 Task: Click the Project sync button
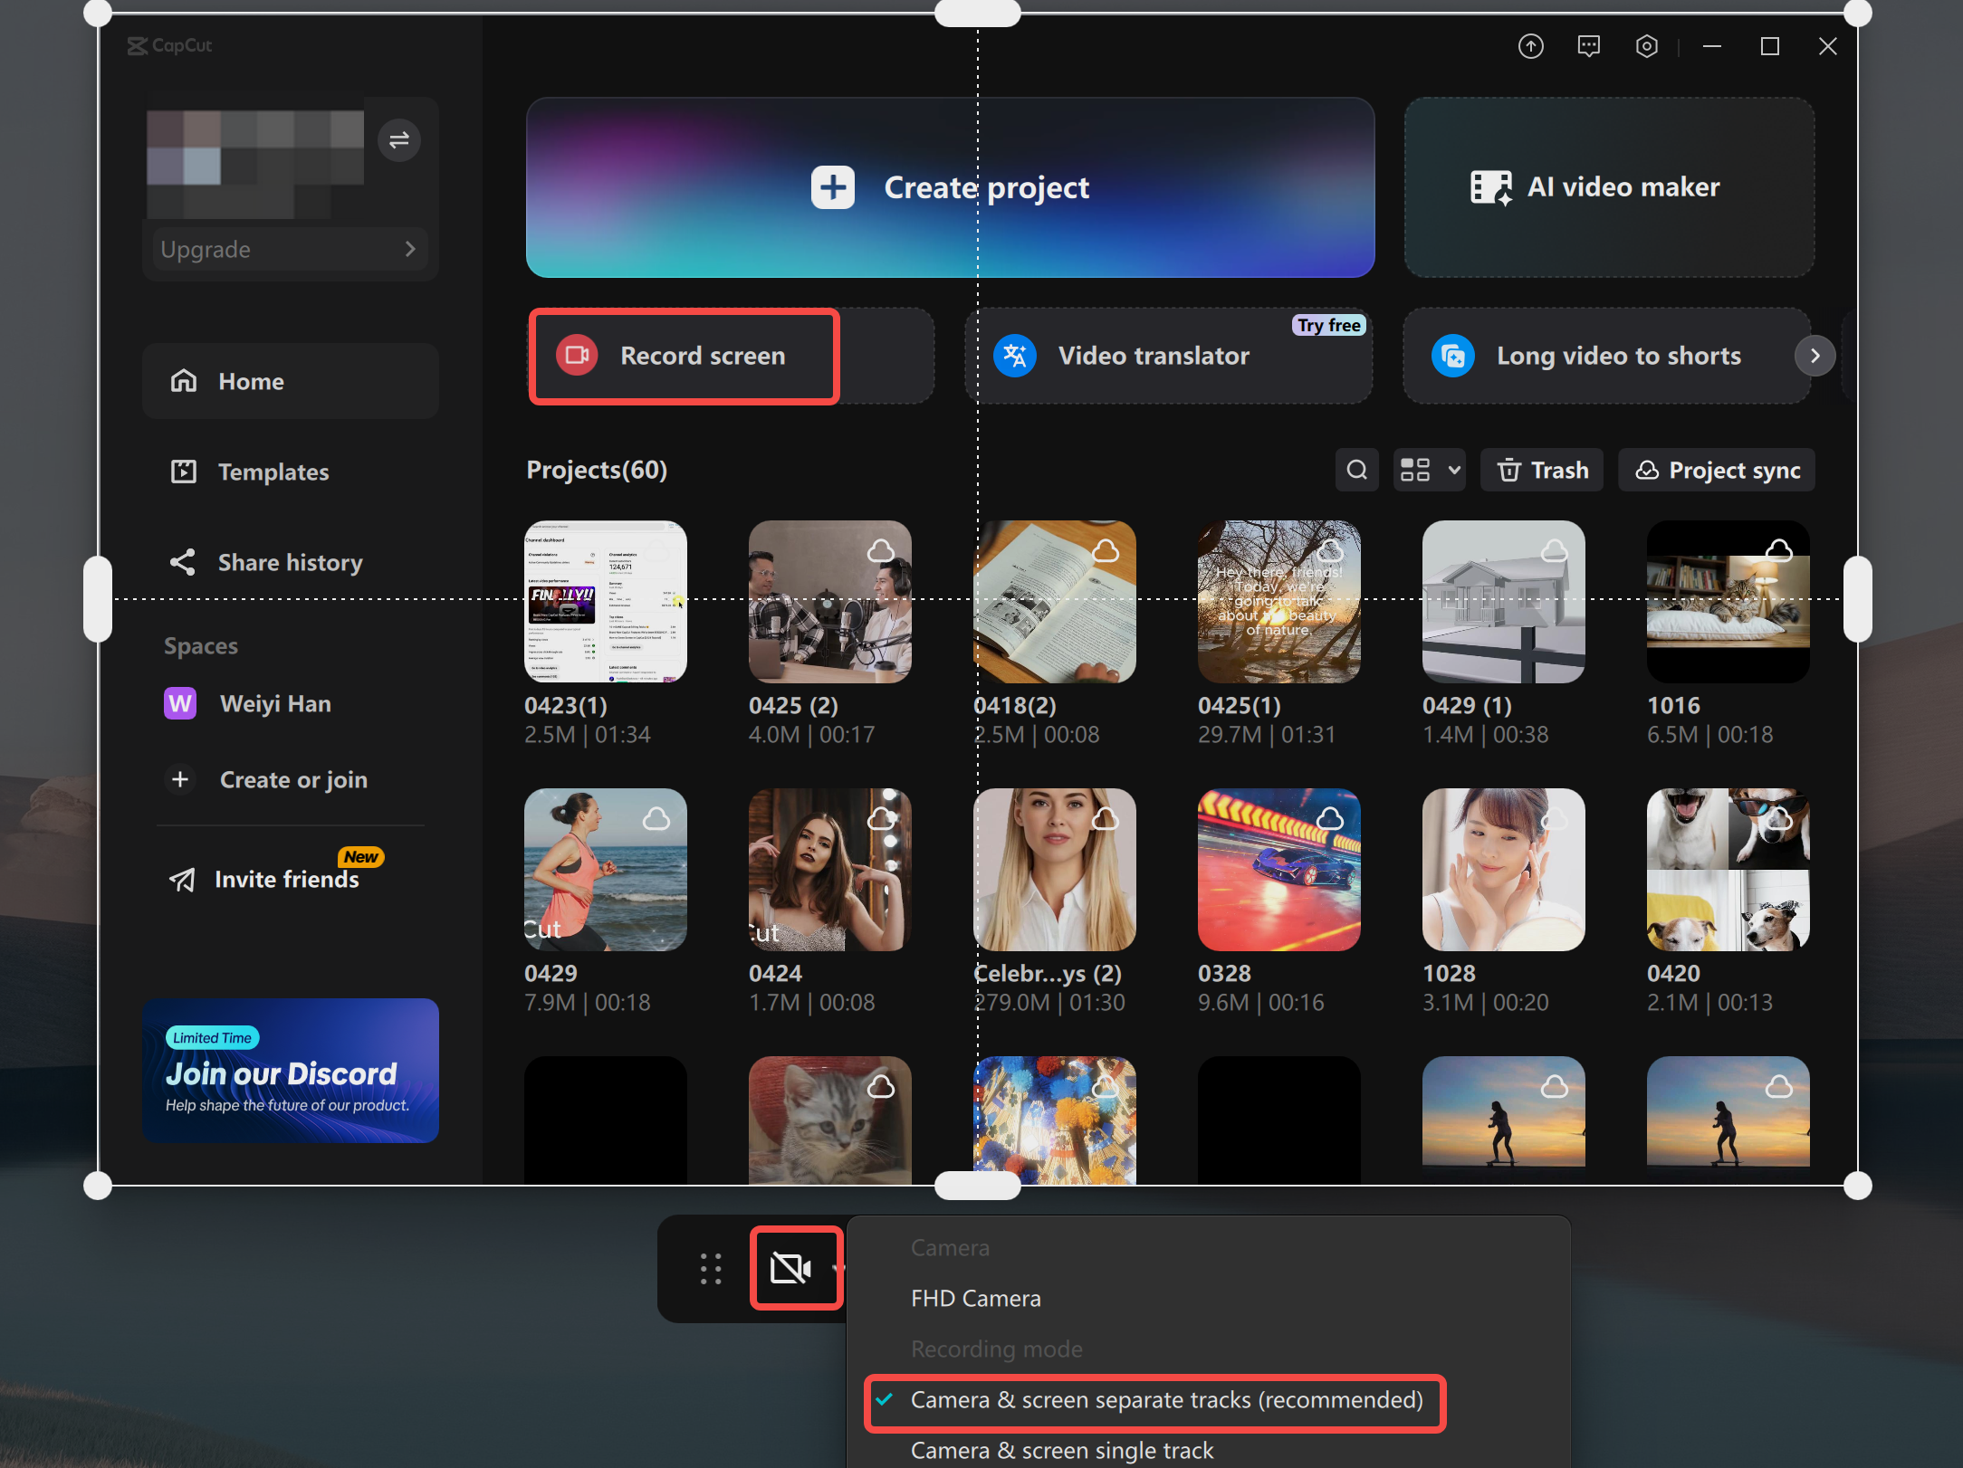[x=1716, y=470]
